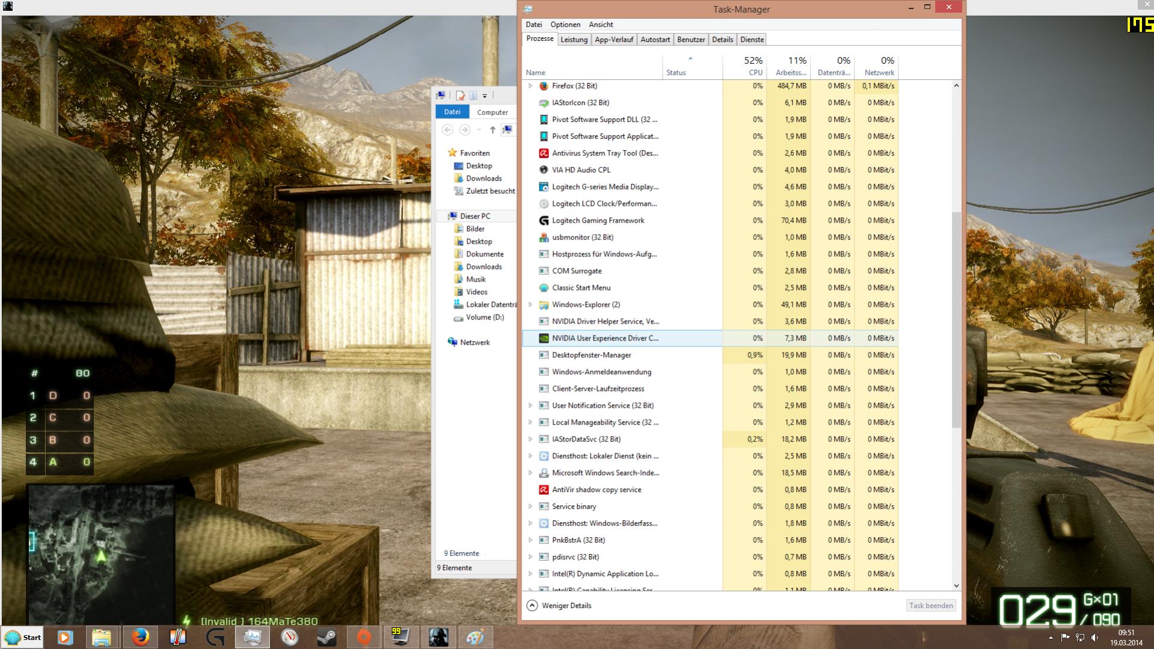Open Firefox from the taskbar
Image resolution: width=1154 pixels, height=649 pixels.
pos(140,637)
